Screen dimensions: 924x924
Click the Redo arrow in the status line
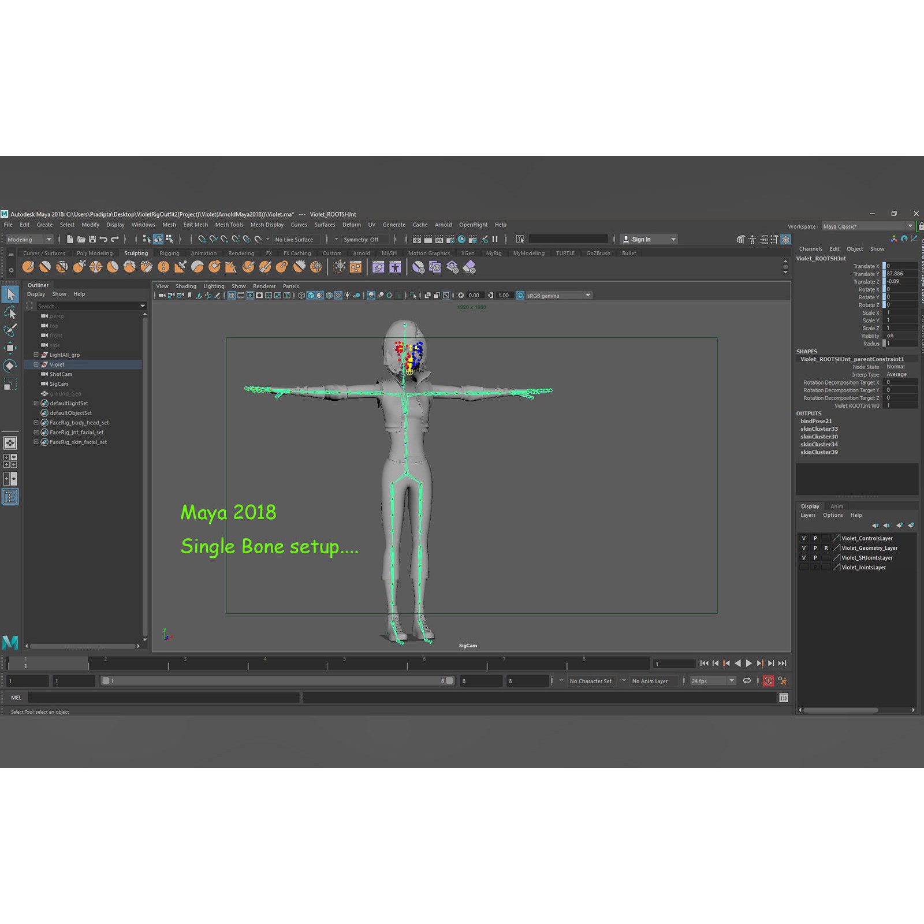point(115,239)
